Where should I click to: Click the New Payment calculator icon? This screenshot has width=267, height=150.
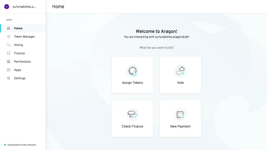pos(181,115)
